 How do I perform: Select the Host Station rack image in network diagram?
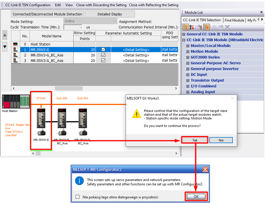16,101
